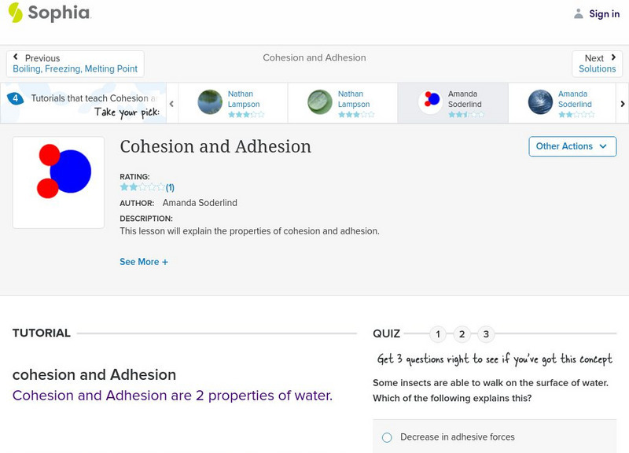This screenshot has width=629, height=453.
Task: Expand description with See More +
Action: tap(144, 262)
